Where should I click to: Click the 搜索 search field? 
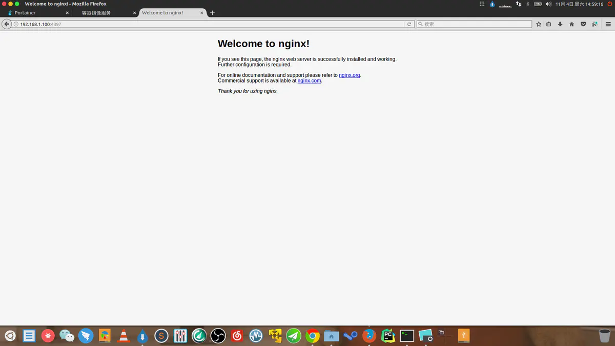click(x=475, y=24)
